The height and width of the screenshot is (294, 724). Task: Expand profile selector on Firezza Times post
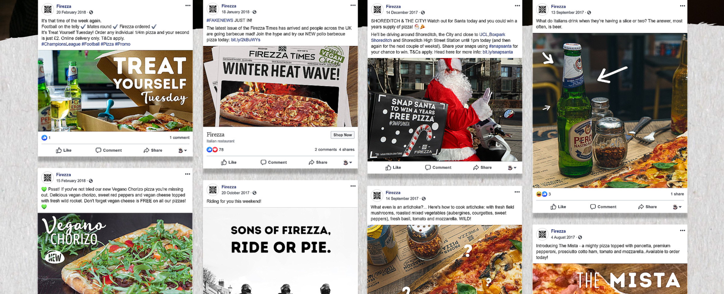348,162
